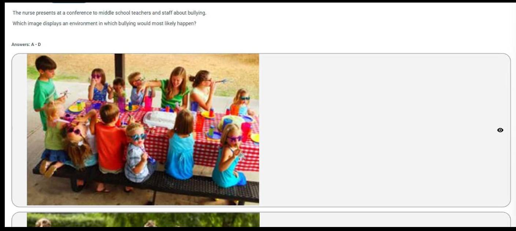Image resolution: width=516 pixels, height=231 pixels.
Task: Click the girl in green shirt reaching across table
Action: coord(175,88)
